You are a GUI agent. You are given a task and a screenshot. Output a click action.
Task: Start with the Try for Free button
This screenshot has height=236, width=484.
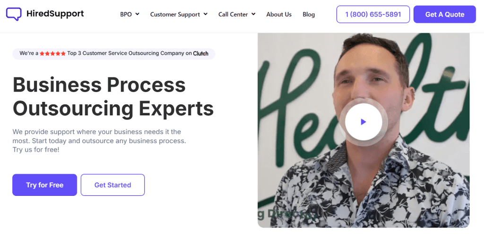click(x=45, y=185)
